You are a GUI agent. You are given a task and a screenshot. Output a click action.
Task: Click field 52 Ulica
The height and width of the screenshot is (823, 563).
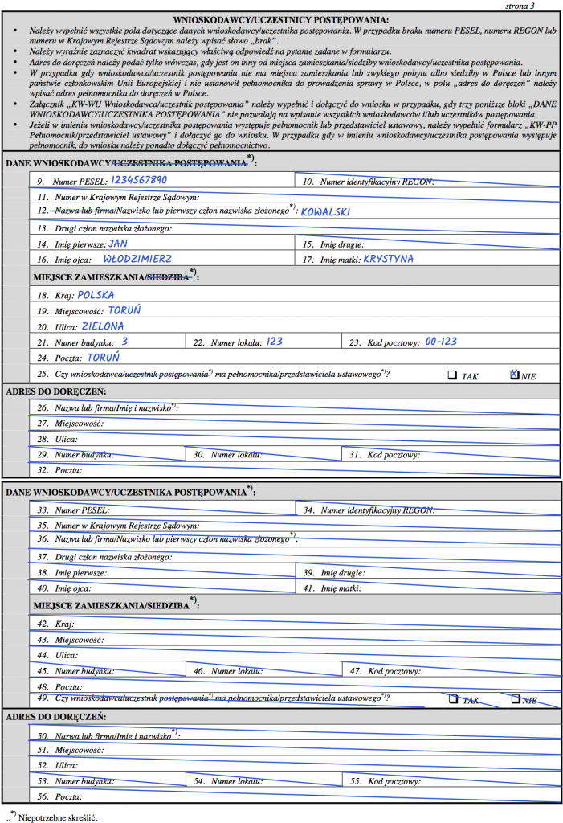coord(295,765)
